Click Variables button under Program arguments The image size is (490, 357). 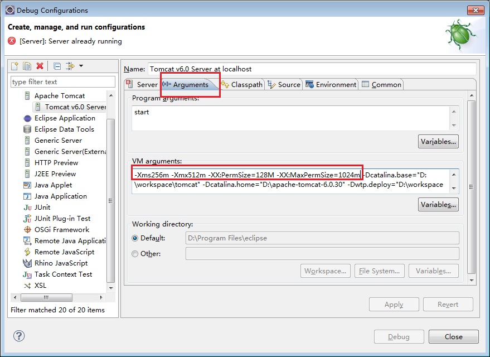pyautogui.click(x=438, y=142)
